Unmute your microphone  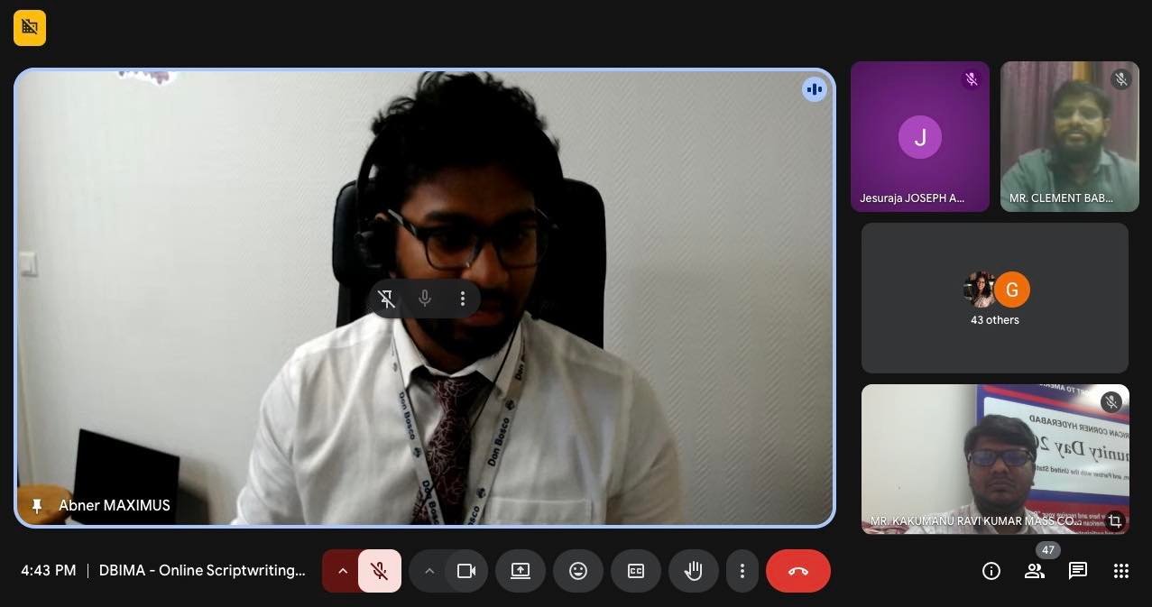tap(380, 571)
